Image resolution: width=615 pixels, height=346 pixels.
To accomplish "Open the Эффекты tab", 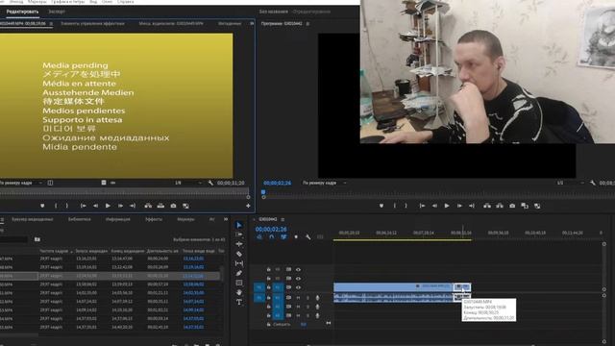I will pos(154,219).
